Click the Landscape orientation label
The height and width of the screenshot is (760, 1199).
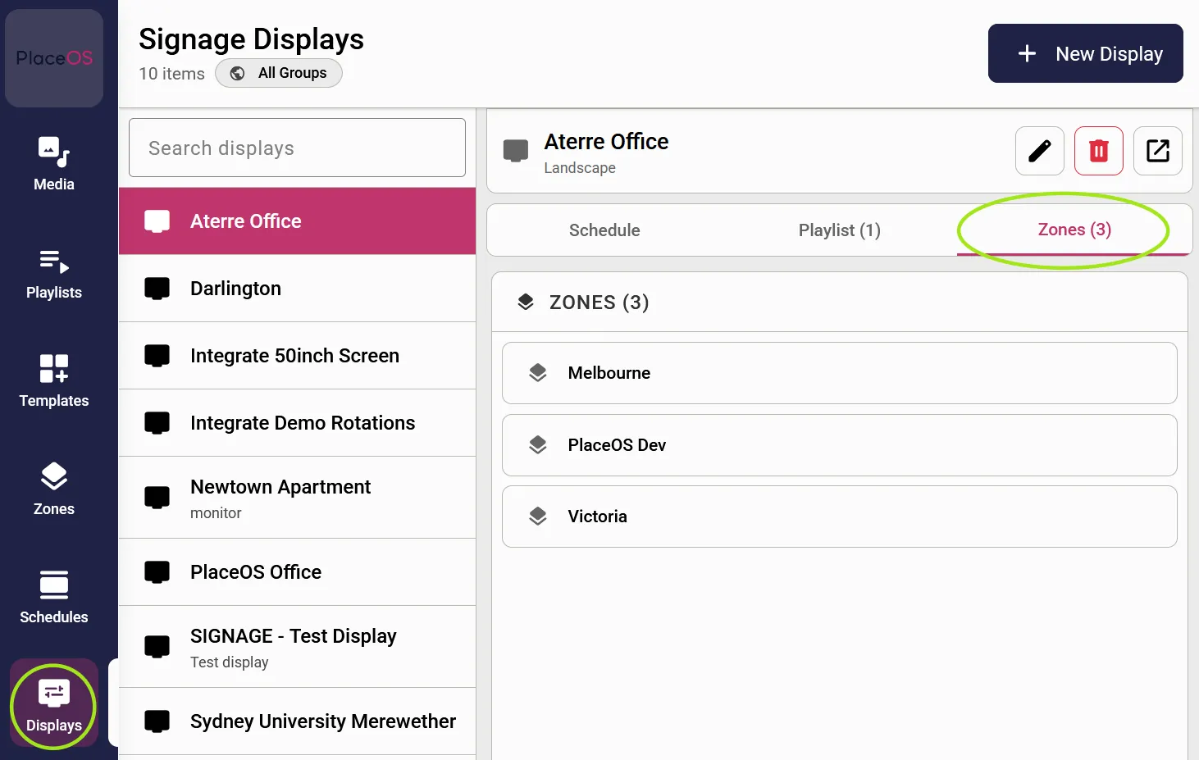point(580,168)
